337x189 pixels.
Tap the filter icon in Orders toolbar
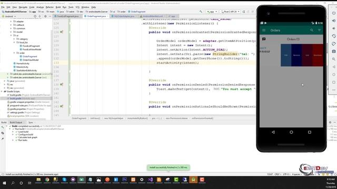click(x=320, y=30)
